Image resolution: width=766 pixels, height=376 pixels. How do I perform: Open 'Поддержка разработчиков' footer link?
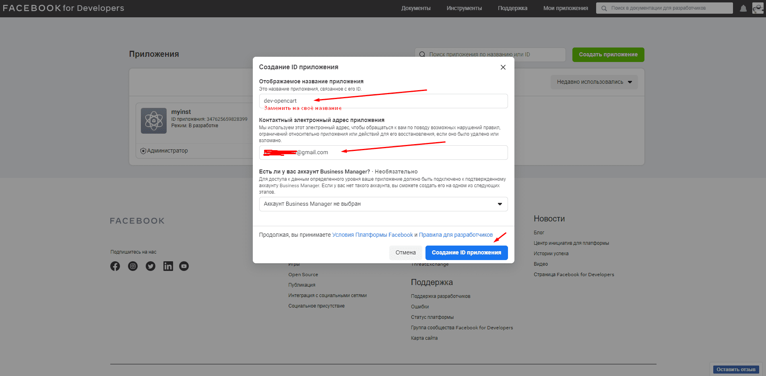[440, 296]
